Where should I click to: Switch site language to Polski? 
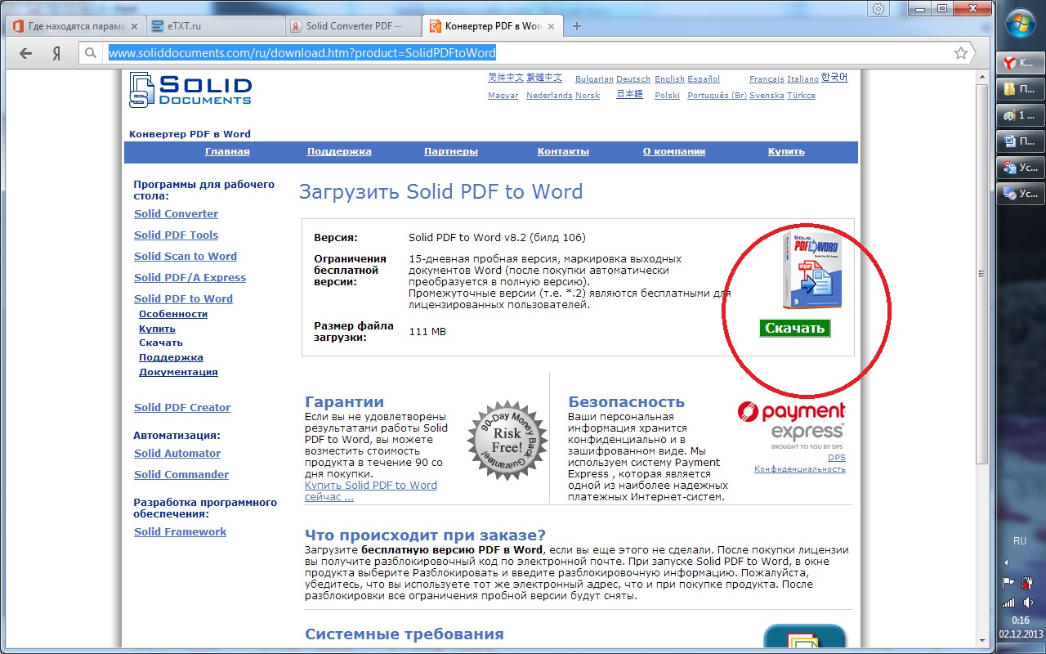[x=668, y=96]
